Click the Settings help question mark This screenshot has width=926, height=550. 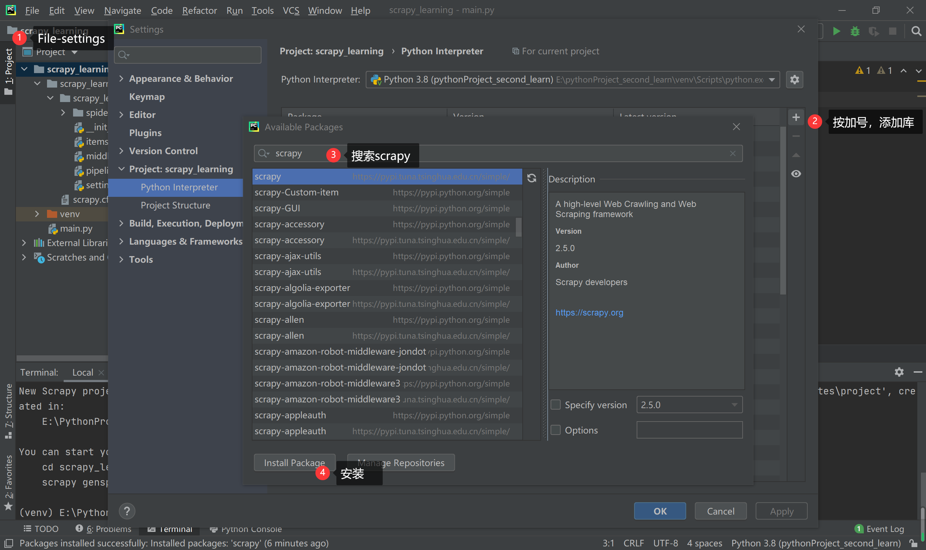127,511
